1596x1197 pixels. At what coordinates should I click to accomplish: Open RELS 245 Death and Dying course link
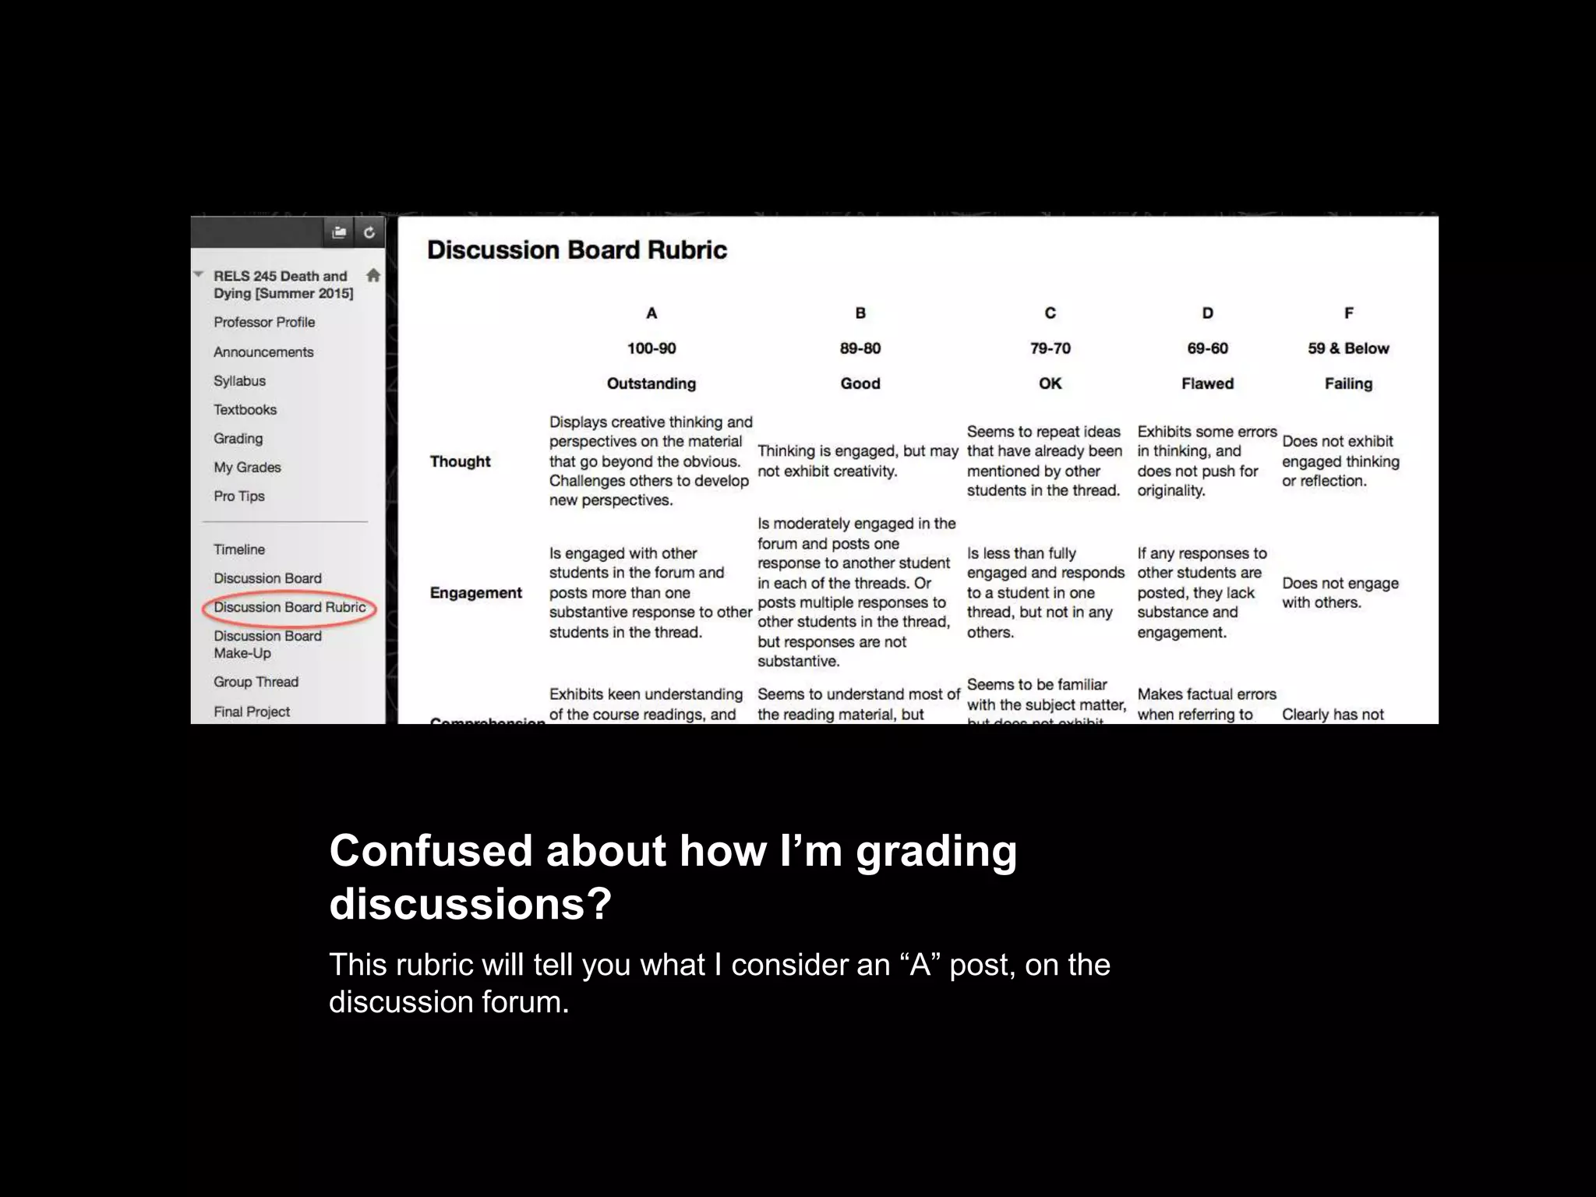(284, 284)
